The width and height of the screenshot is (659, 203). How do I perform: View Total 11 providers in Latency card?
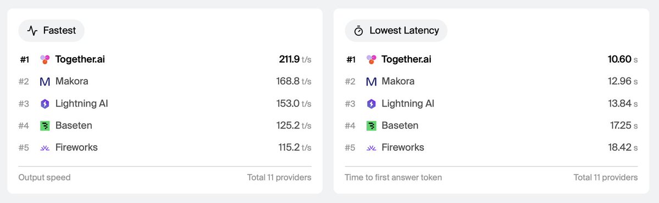tap(606, 177)
